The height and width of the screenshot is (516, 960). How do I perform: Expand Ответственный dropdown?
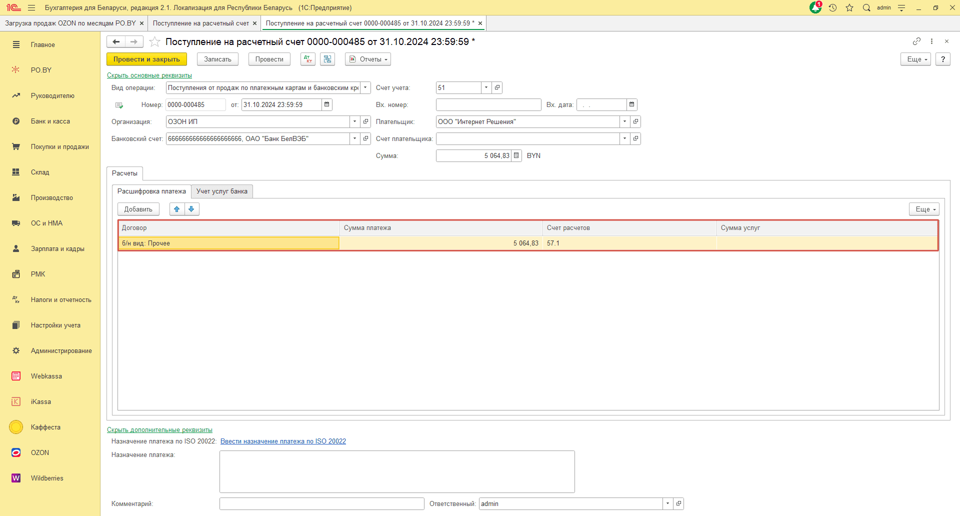(x=667, y=503)
